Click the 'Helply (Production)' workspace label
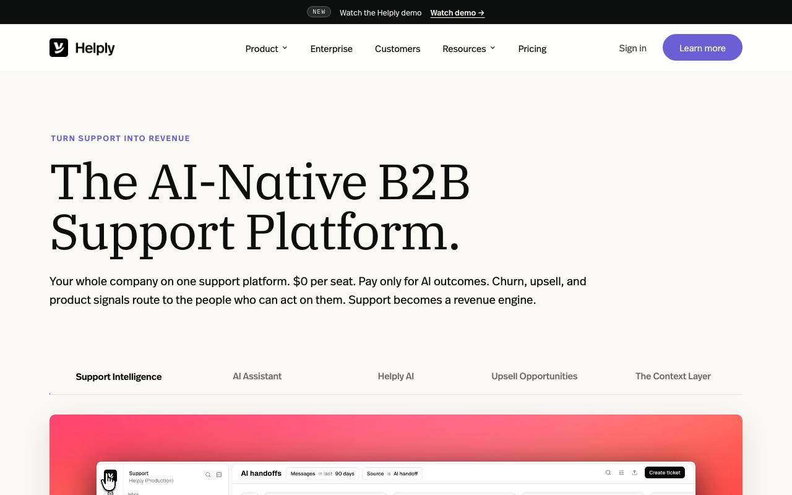Image resolution: width=792 pixels, height=495 pixels. 151,481
